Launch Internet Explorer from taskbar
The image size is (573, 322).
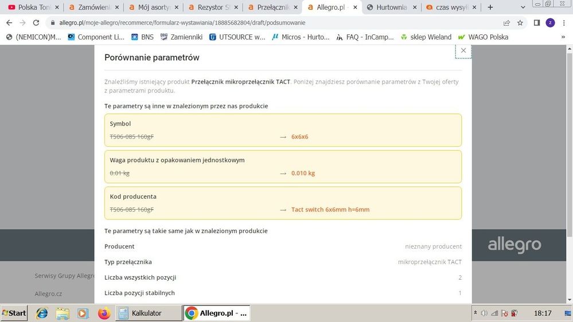coord(42,313)
